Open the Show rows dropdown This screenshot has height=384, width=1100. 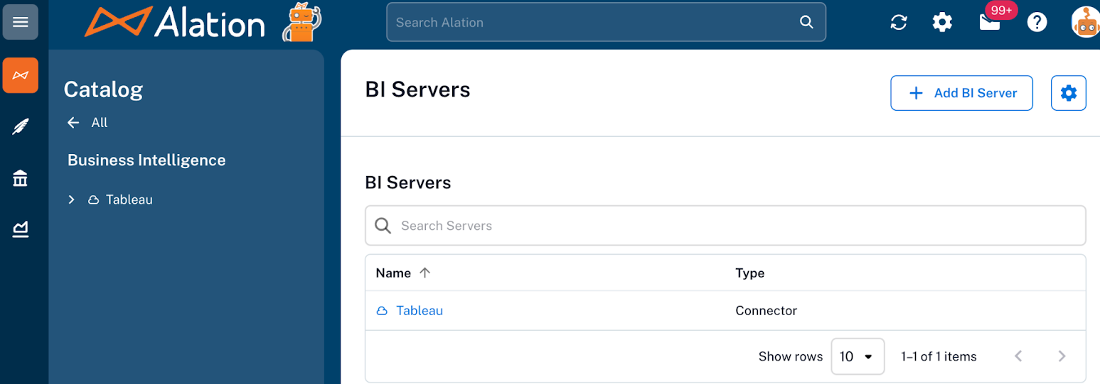(858, 356)
